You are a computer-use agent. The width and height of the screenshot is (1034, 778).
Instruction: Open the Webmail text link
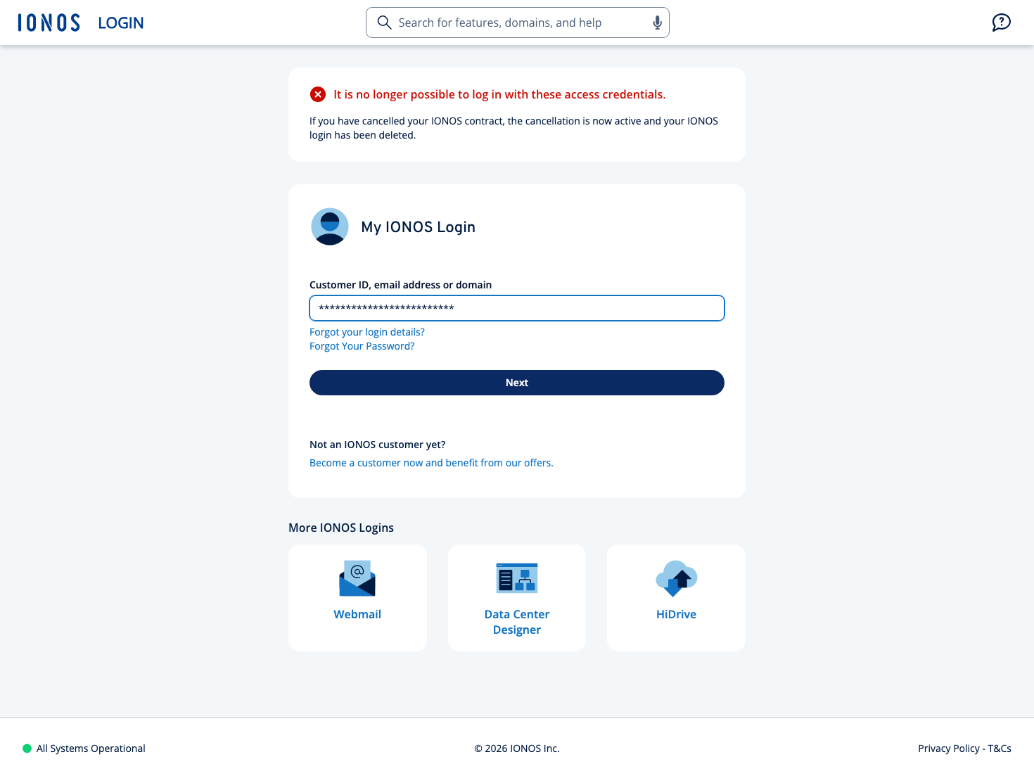(357, 614)
